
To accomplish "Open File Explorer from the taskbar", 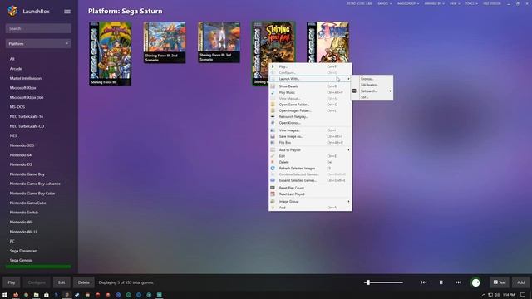I will tap(36, 295).
